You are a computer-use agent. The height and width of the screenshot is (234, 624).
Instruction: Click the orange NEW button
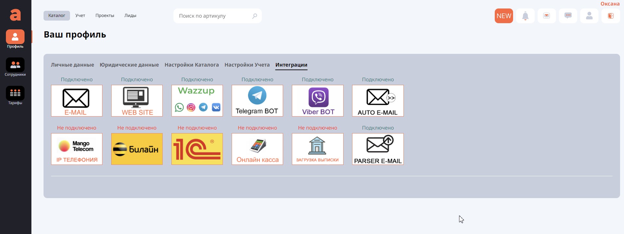504,16
